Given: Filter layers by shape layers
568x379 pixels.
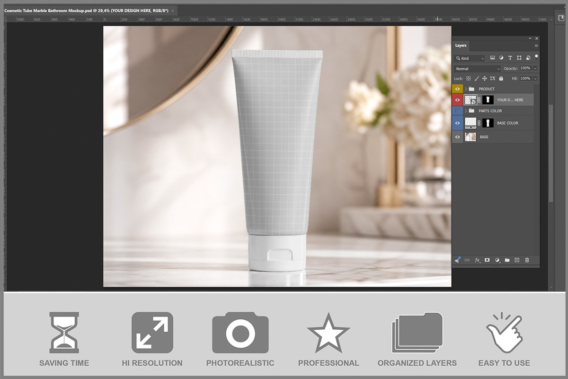Looking at the screenshot, I should pos(519,58).
